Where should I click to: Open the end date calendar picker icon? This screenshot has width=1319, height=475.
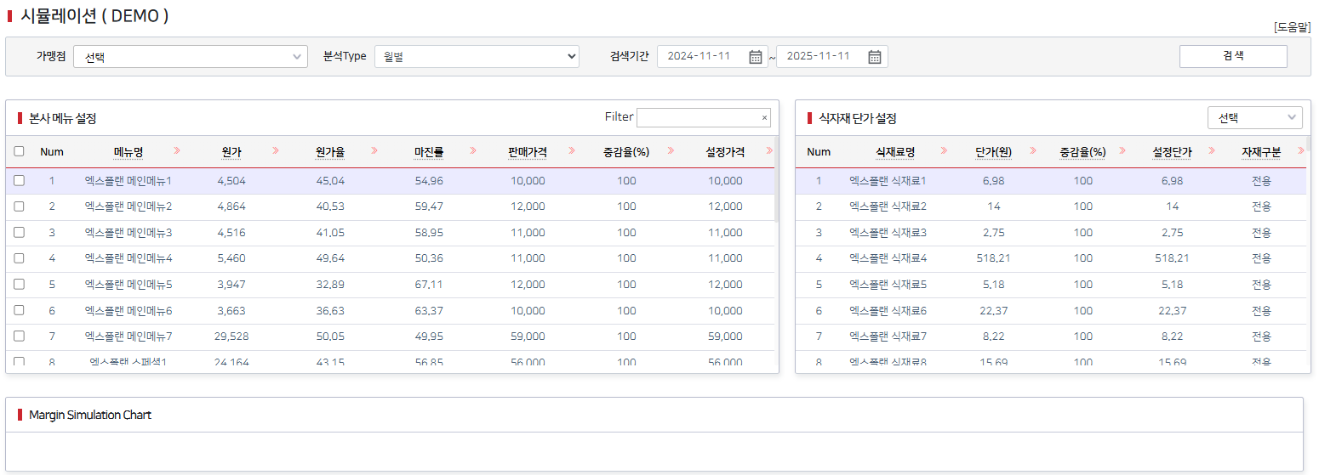point(874,57)
